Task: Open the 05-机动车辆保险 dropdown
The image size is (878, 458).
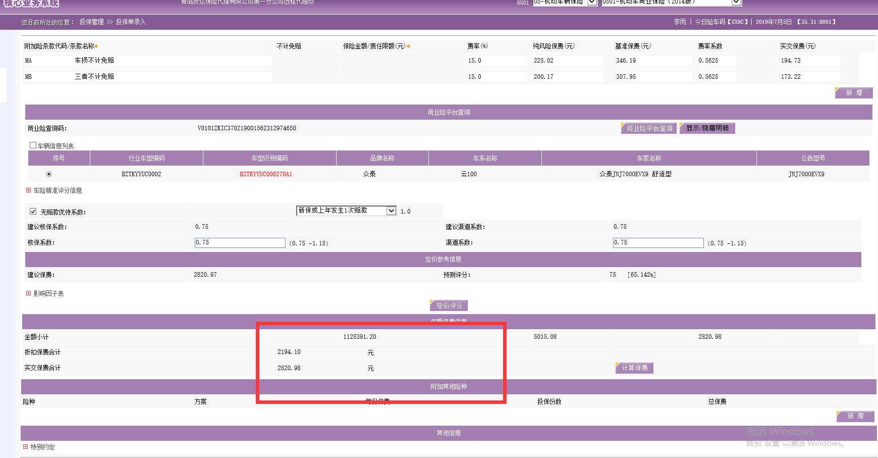Action: pyautogui.click(x=592, y=3)
